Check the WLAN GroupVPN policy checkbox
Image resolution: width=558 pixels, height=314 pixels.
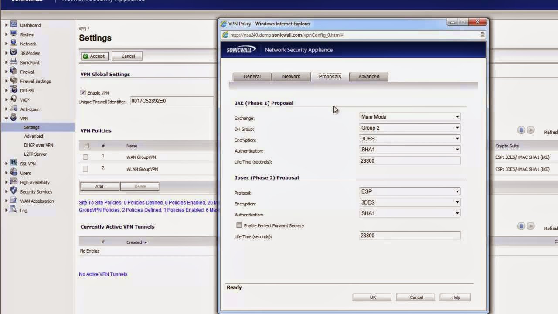coord(85,169)
